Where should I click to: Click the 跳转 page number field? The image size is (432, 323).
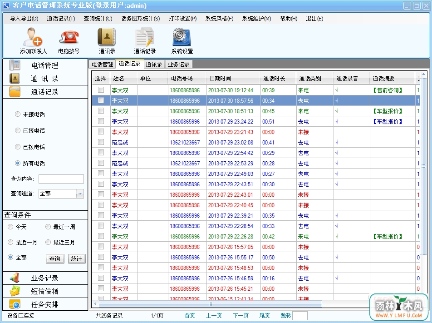(x=300, y=316)
